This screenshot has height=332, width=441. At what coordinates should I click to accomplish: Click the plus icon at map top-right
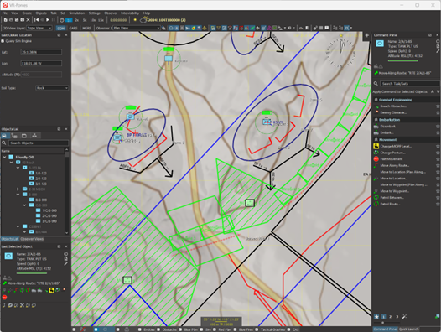point(367,35)
